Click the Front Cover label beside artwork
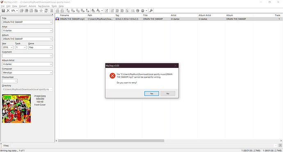 pyautogui.click(x=40, y=105)
